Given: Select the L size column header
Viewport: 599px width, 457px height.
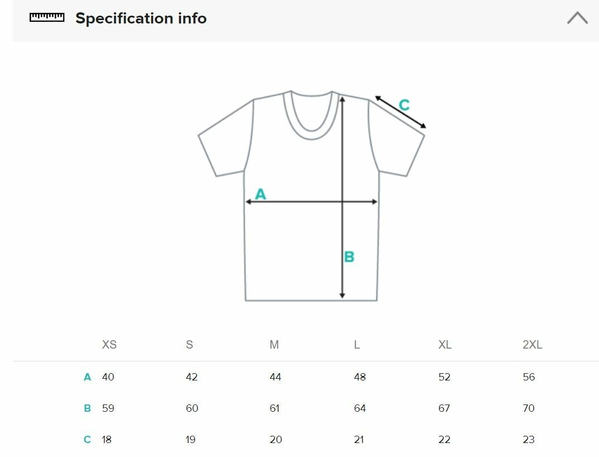Looking at the screenshot, I should point(356,345).
